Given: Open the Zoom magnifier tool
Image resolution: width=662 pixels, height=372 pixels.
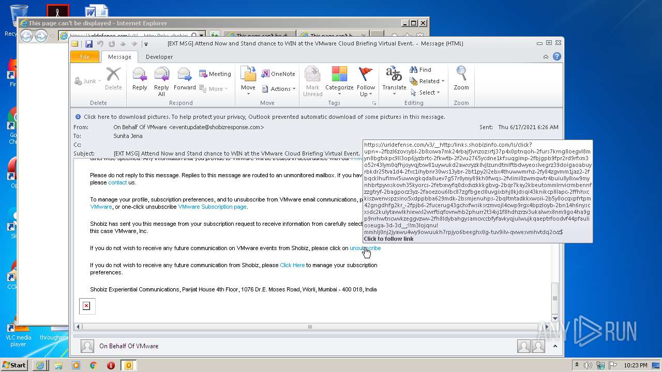Looking at the screenshot, I should 461,79.
